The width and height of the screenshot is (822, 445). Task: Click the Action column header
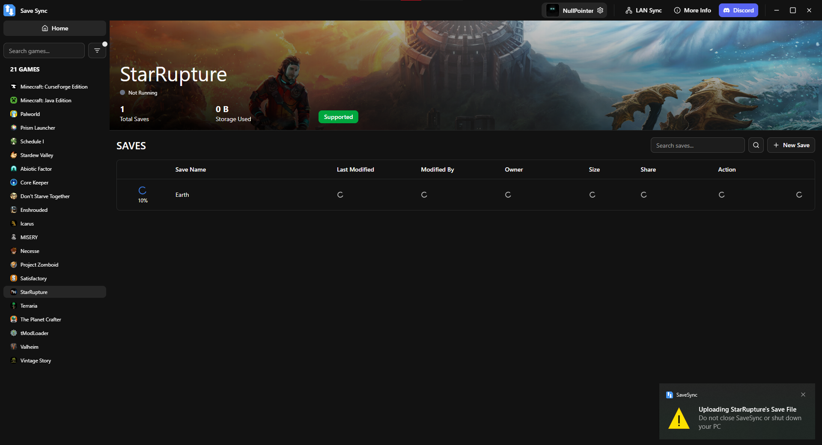coord(727,169)
